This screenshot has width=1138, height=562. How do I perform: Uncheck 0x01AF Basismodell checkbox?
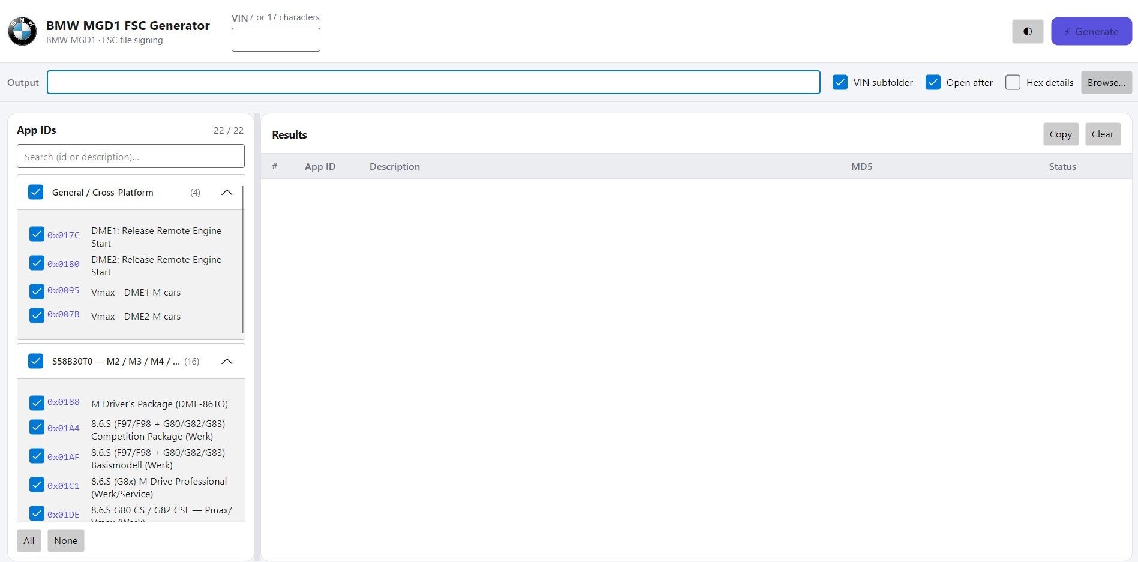[37, 456]
